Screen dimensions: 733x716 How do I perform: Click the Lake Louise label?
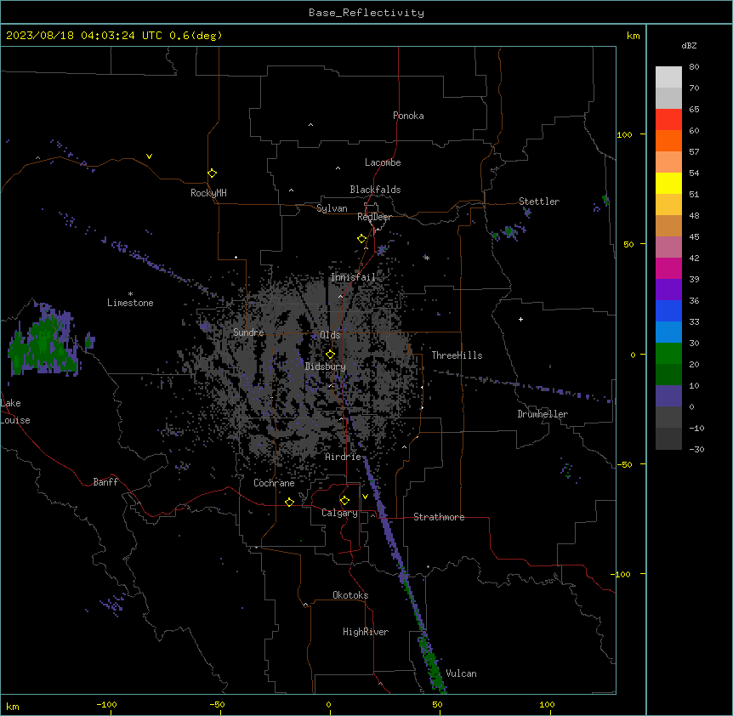tap(15, 412)
